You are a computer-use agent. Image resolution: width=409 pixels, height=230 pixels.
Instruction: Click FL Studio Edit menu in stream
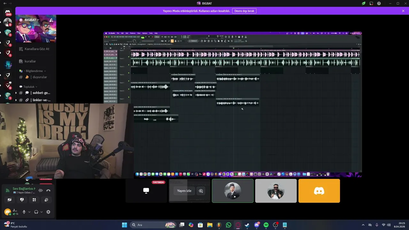coord(122,33)
